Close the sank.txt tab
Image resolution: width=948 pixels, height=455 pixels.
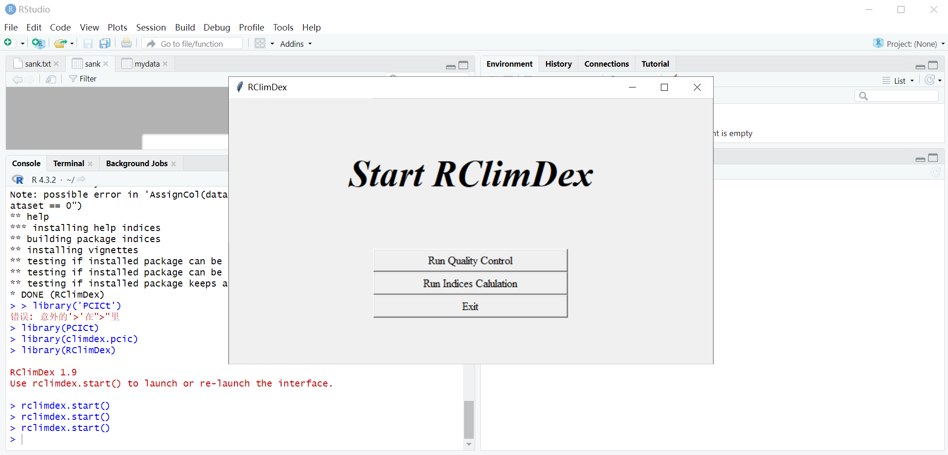click(56, 64)
